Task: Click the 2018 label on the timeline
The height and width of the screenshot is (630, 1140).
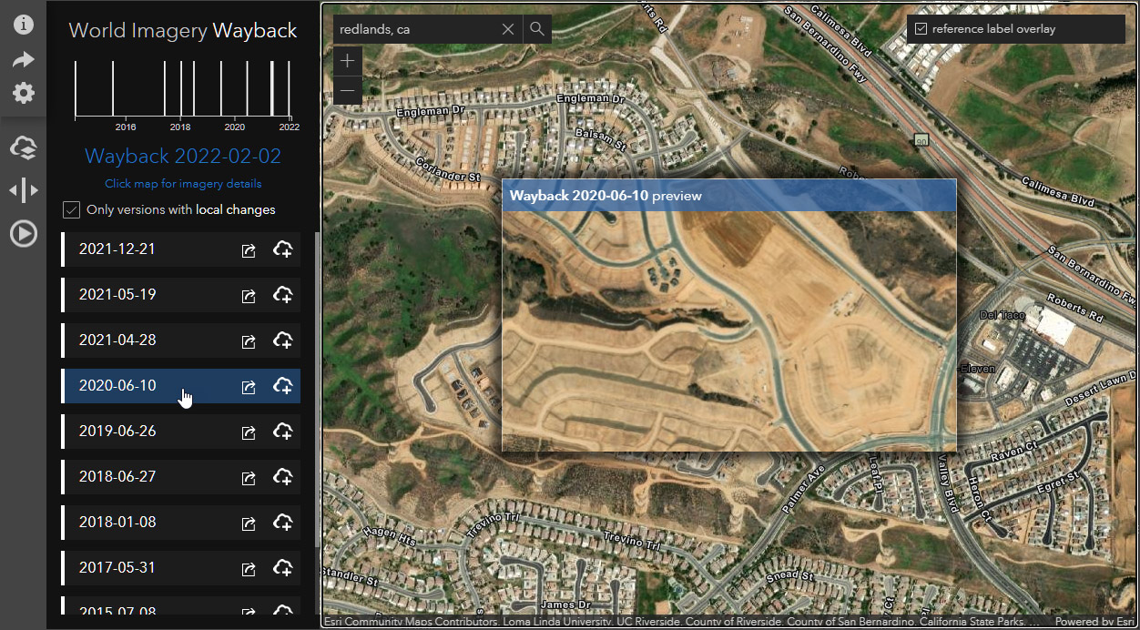Action: click(x=180, y=127)
